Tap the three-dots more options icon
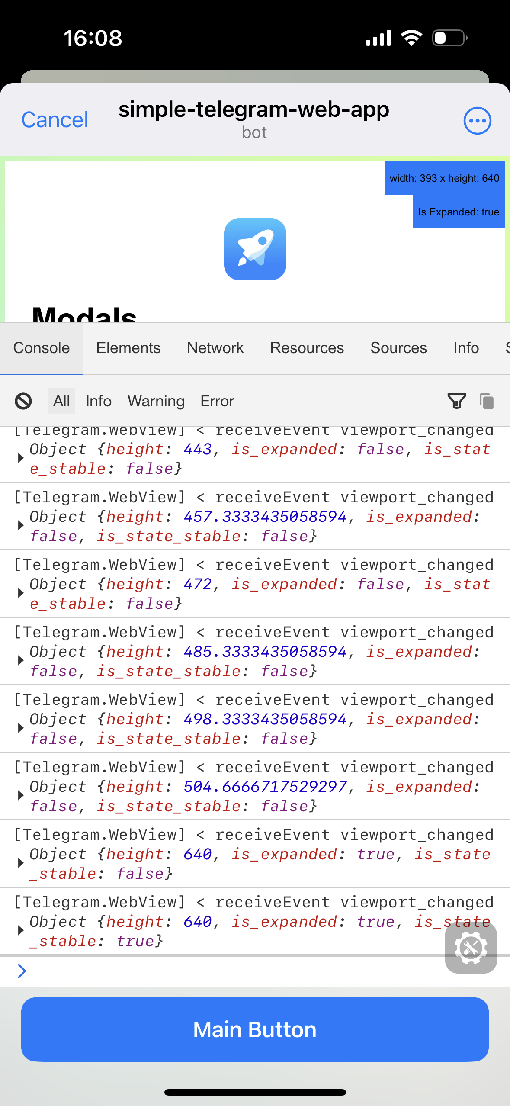The image size is (510, 1106). coord(477,121)
